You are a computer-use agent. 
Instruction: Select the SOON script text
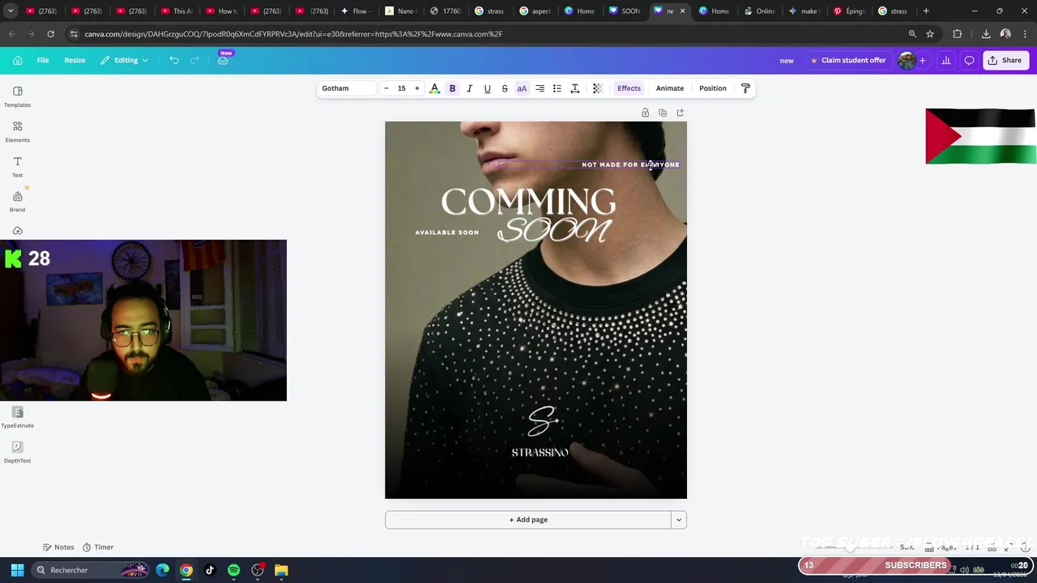coord(554,231)
